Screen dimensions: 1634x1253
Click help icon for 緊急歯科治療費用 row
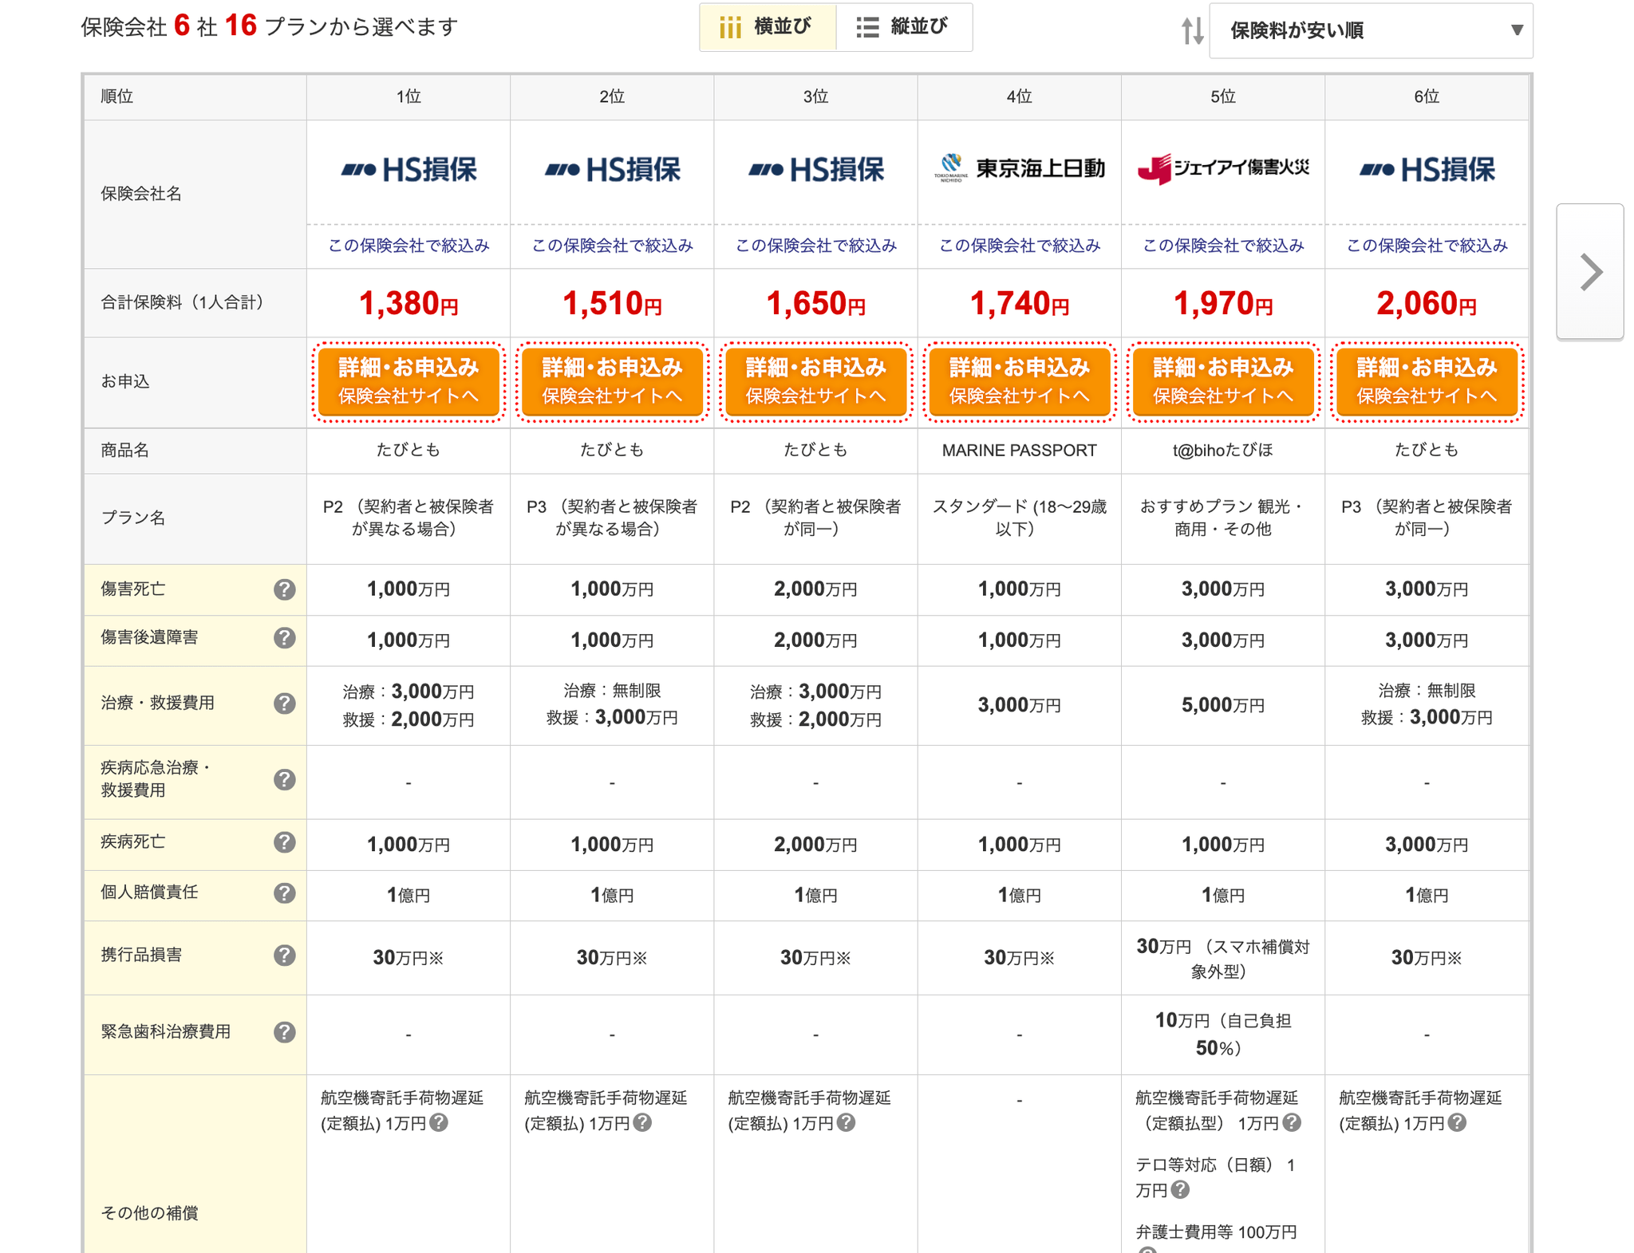click(x=285, y=1032)
